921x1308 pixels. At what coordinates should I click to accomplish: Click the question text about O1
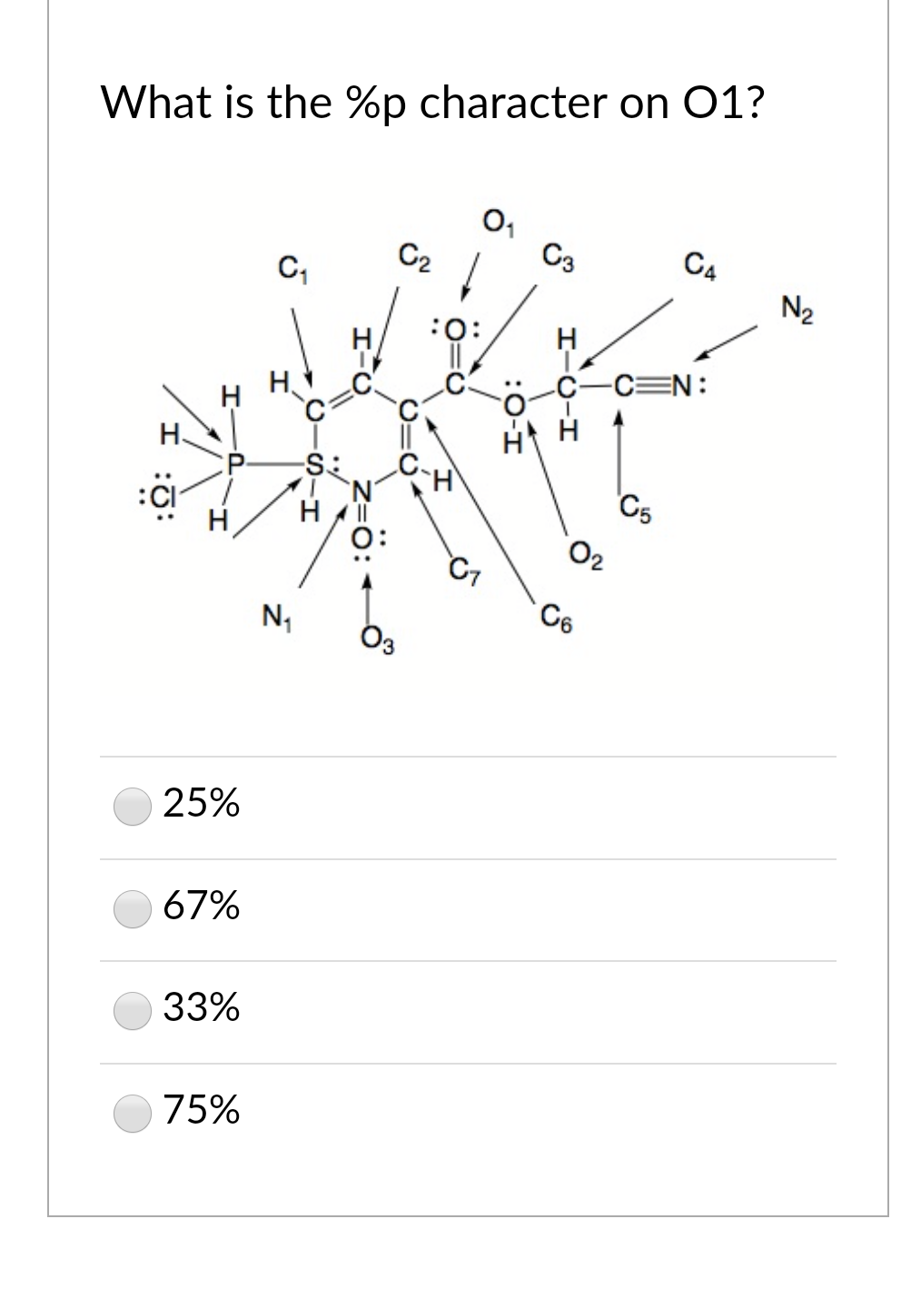432,102
